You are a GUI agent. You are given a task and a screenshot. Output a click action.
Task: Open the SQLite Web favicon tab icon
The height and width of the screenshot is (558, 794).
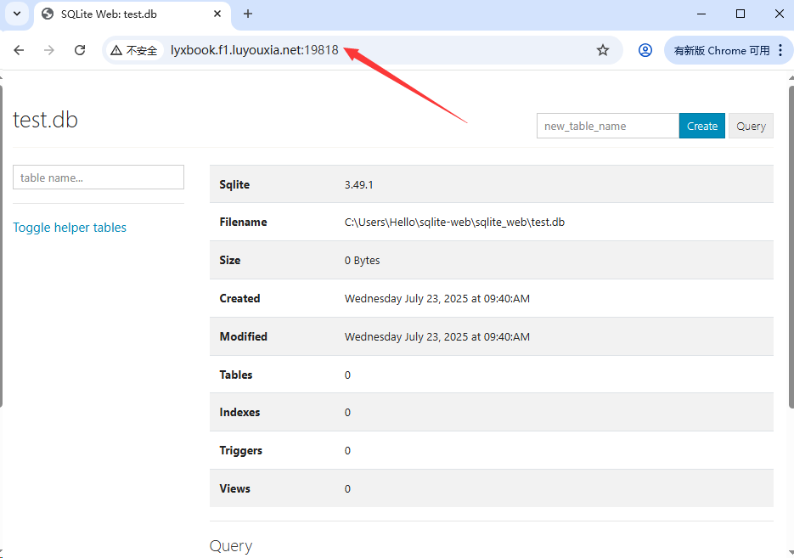tap(48, 14)
